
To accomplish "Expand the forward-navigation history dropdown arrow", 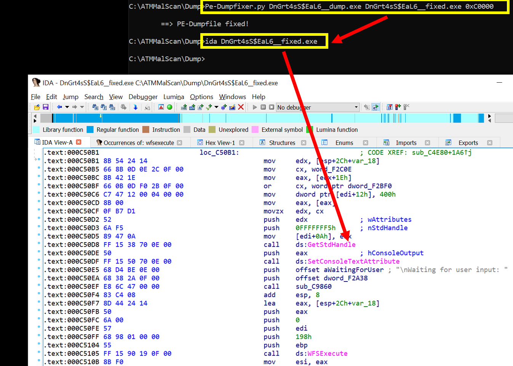I will (x=82, y=107).
